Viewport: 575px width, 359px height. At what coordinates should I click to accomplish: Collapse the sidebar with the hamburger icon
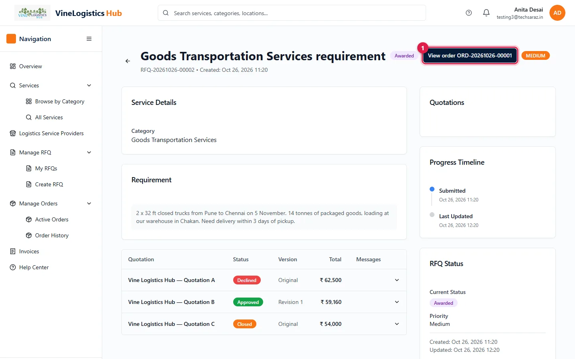[x=89, y=39]
